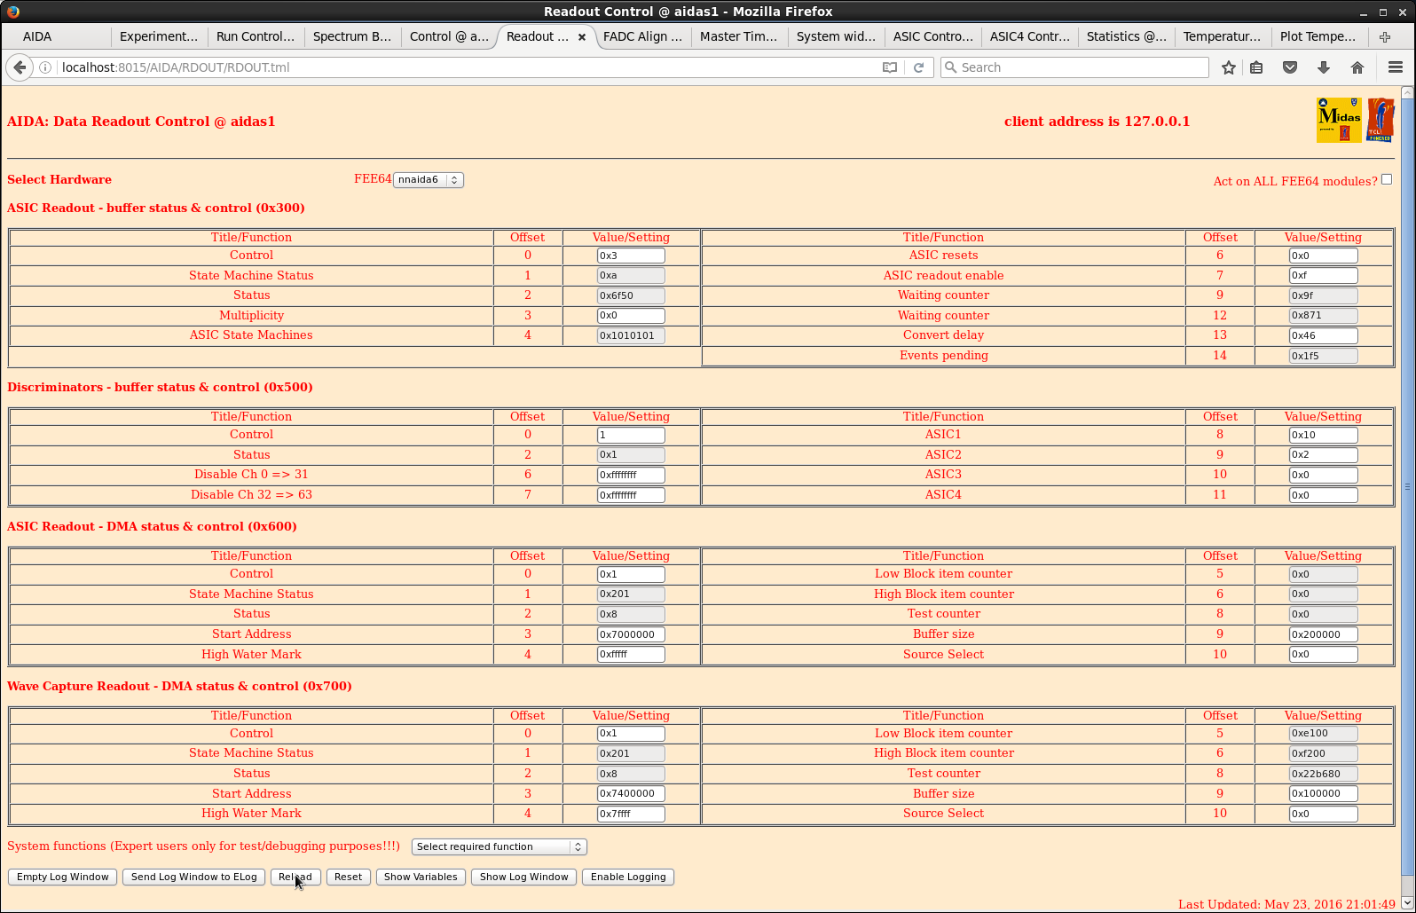Switch to the Experiment tab
The image size is (1416, 913).
point(159,36)
